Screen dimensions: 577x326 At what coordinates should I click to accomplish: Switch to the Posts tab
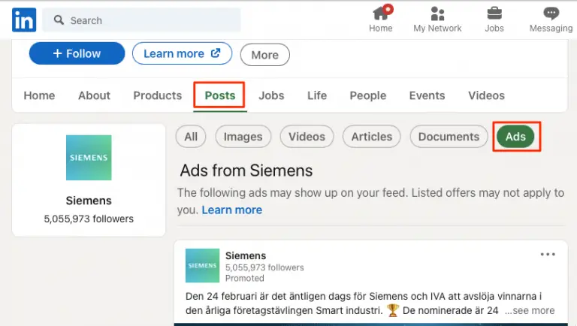coord(219,95)
